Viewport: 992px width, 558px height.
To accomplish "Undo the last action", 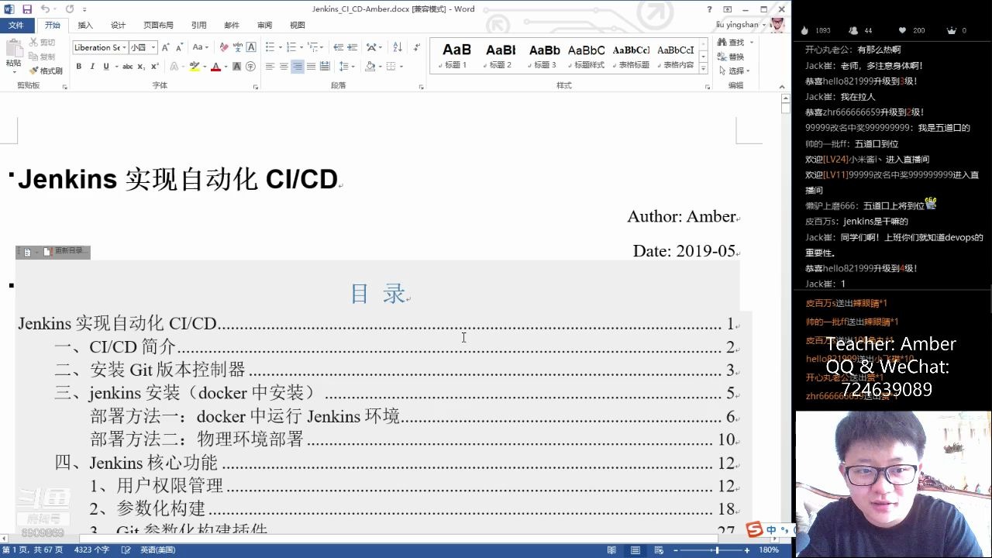I will coord(45,9).
